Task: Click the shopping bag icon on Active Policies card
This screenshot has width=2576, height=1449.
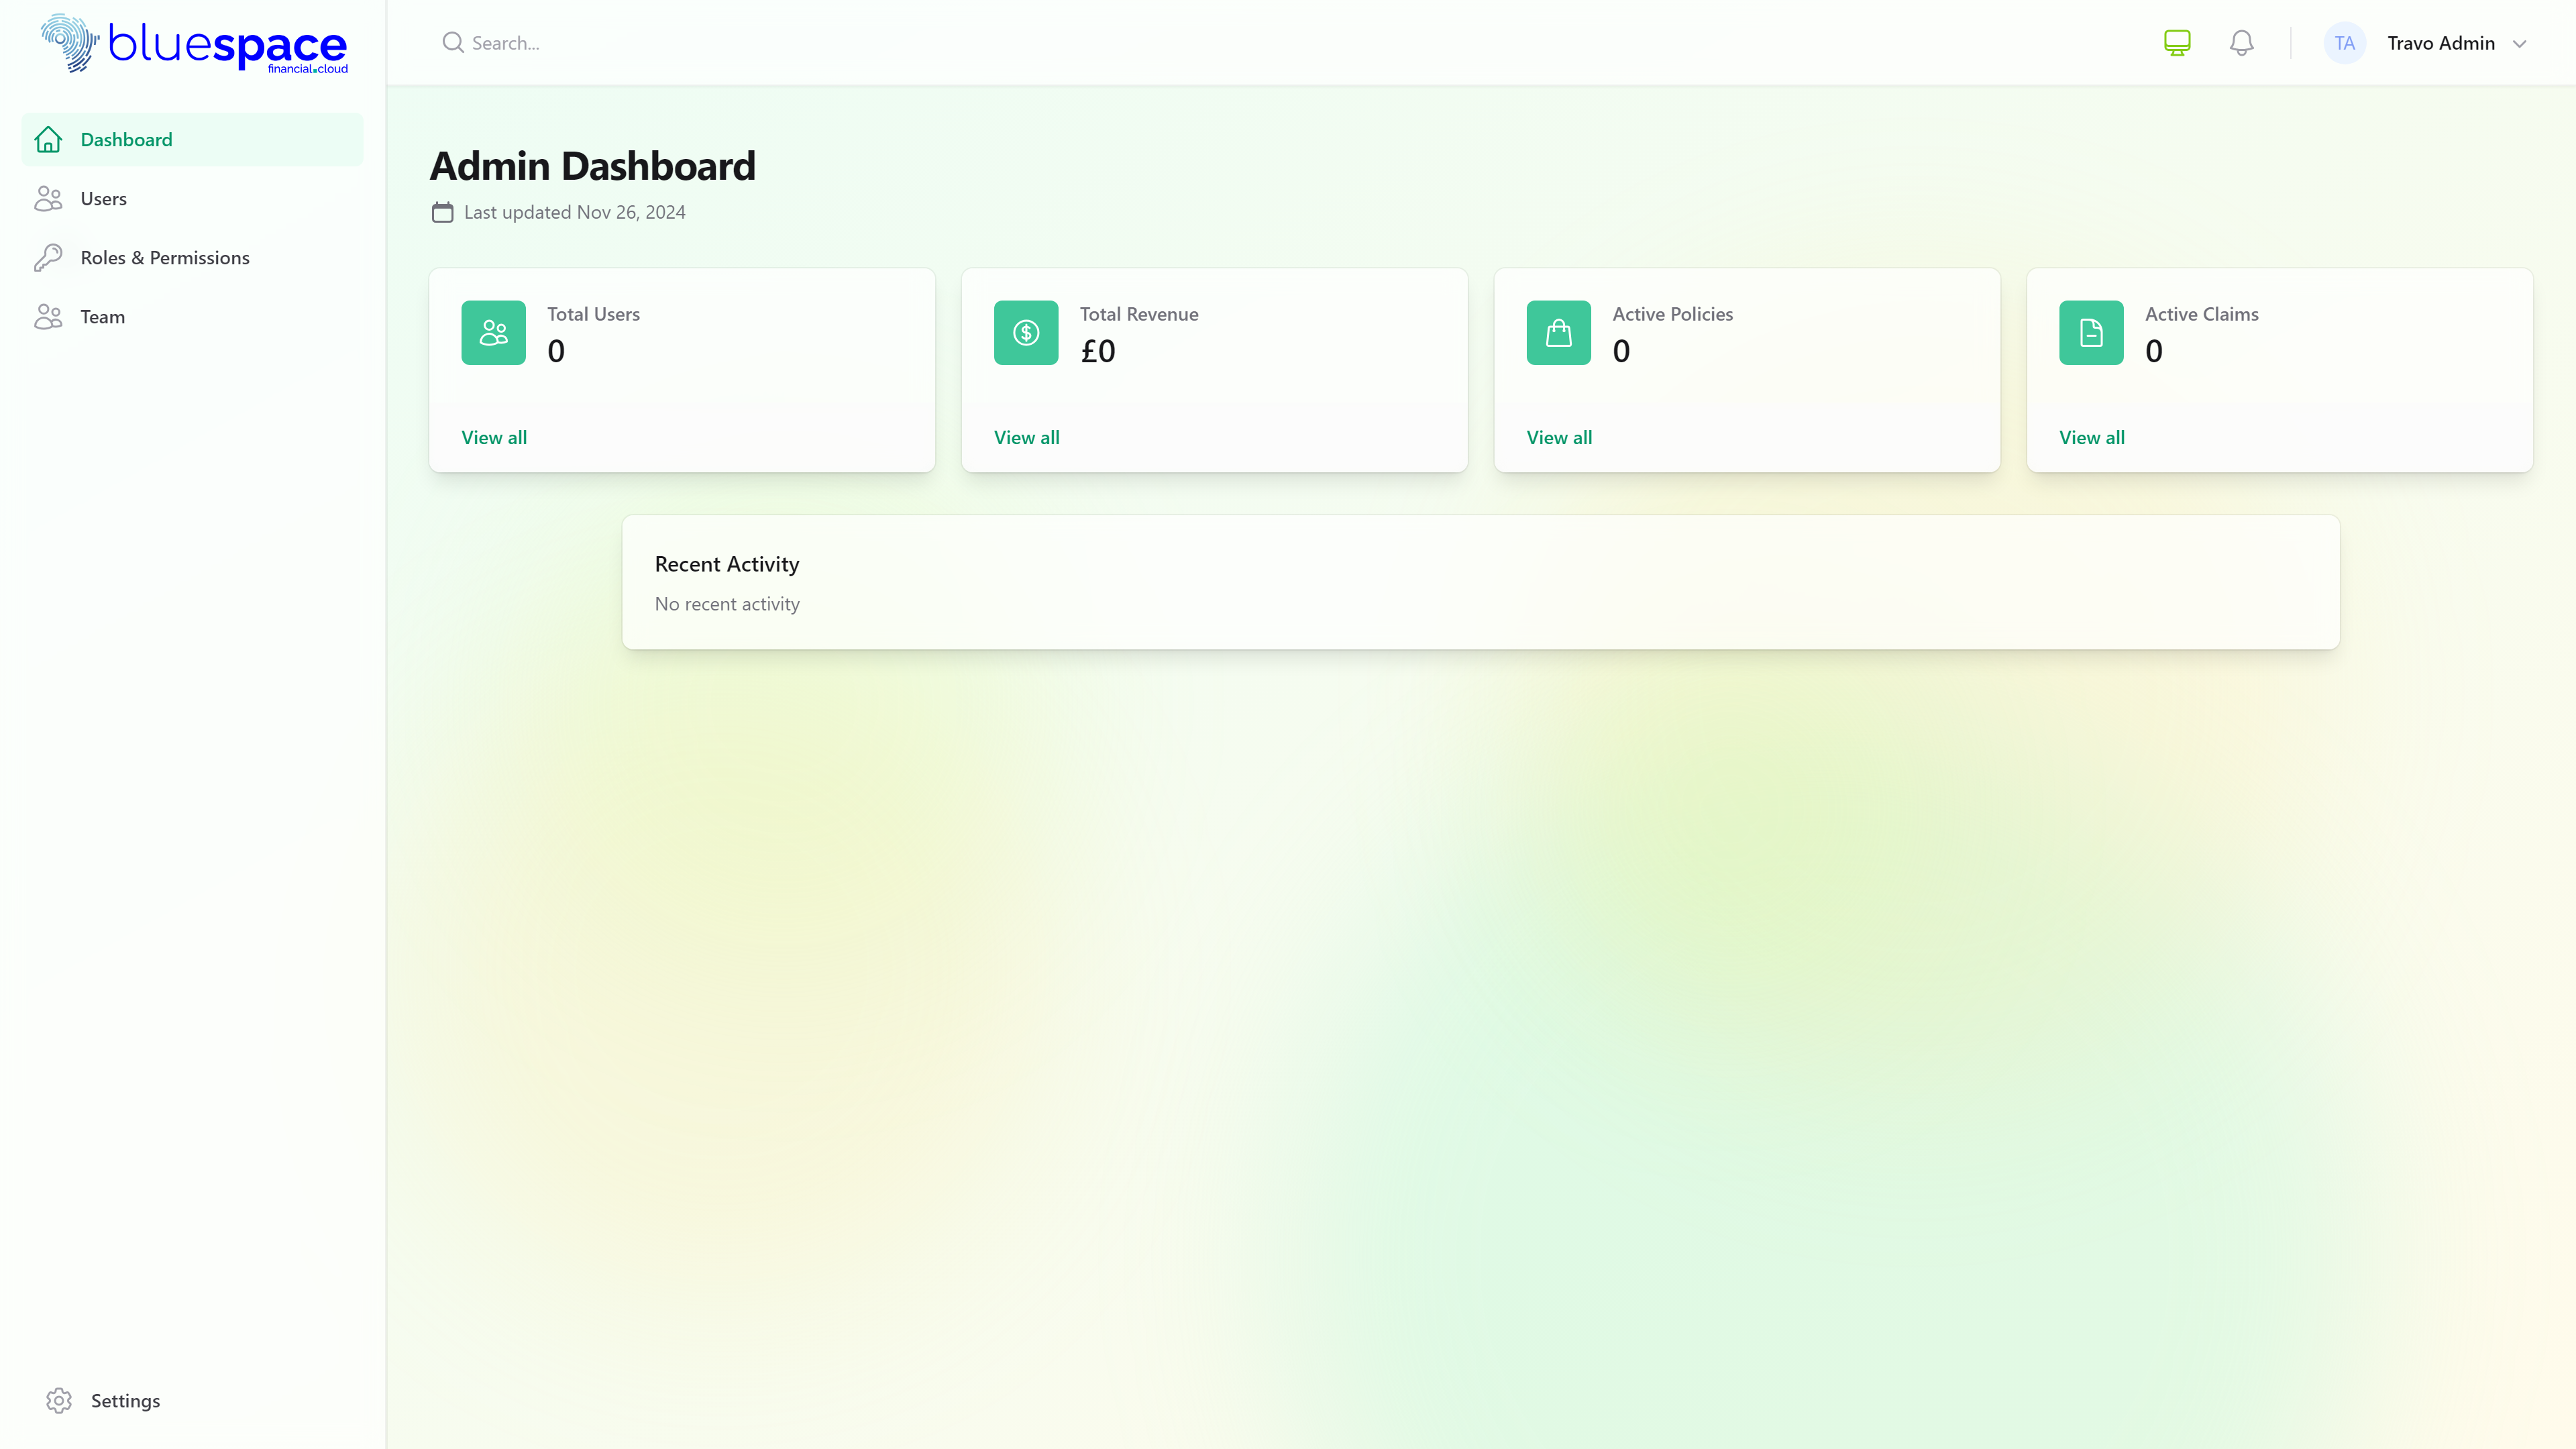Action: click(x=1558, y=332)
